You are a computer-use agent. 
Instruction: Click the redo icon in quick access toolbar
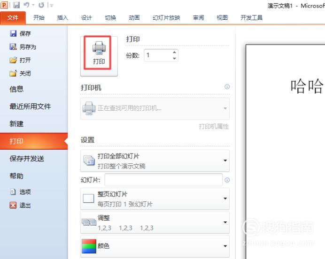(x=41, y=5)
